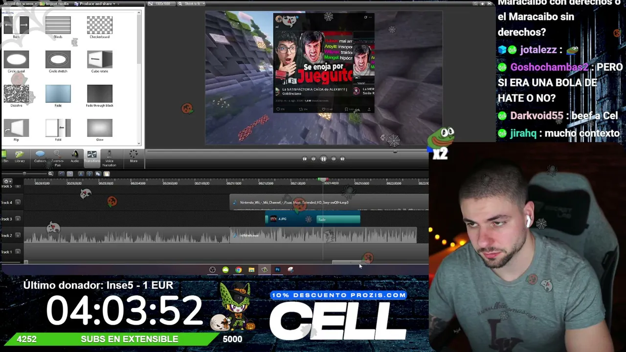Viewport: 626px width, 352px height.
Task: Pick the Circle reveal transition
Action: click(x=16, y=59)
